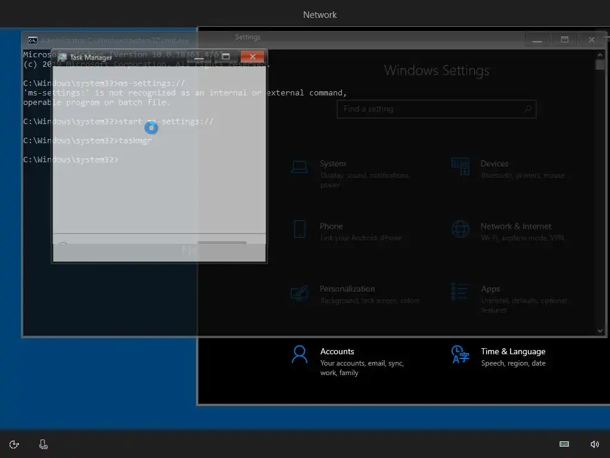Screen dimensions: 610x458
Task: Click "Bluetooth, printers, mouse" description text
Action: click(x=522, y=175)
